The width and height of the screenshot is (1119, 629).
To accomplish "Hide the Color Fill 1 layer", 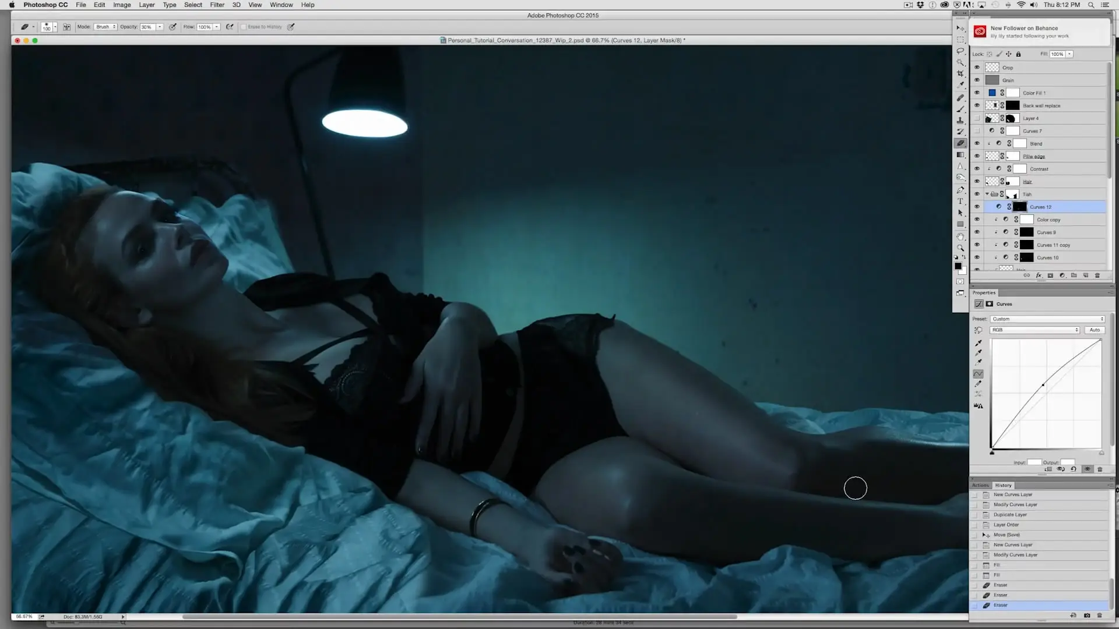I will [977, 93].
